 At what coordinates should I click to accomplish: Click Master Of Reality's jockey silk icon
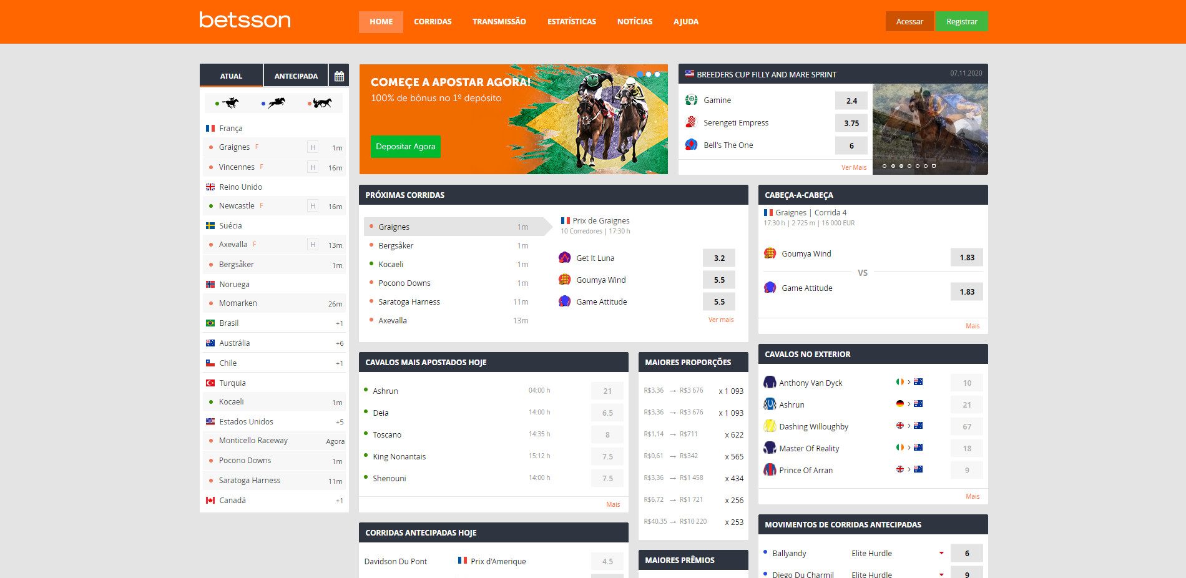770,448
